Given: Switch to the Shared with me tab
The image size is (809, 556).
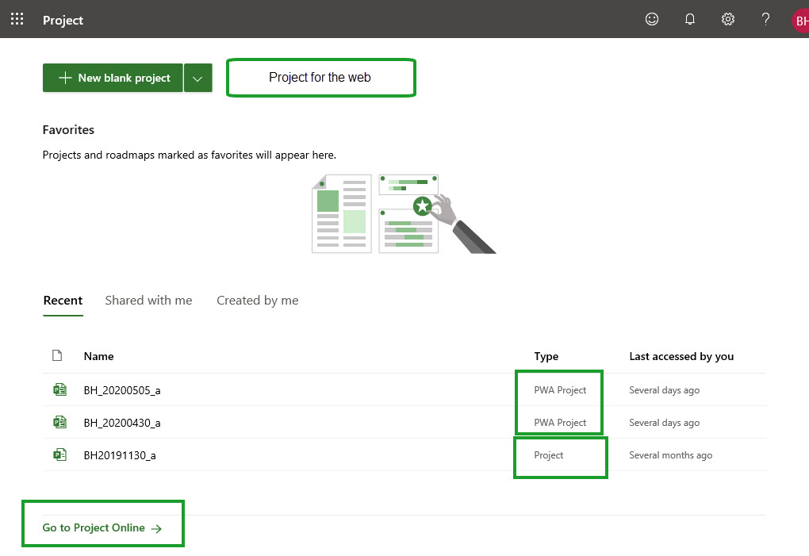Looking at the screenshot, I should coord(148,301).
